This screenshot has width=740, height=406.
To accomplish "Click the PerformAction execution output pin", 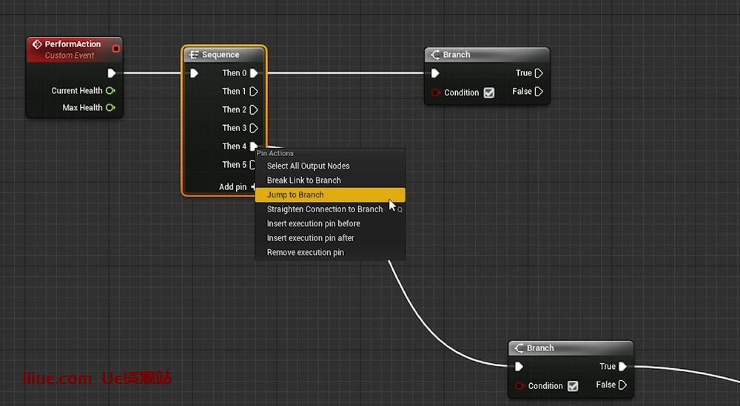I will point(112,73).
